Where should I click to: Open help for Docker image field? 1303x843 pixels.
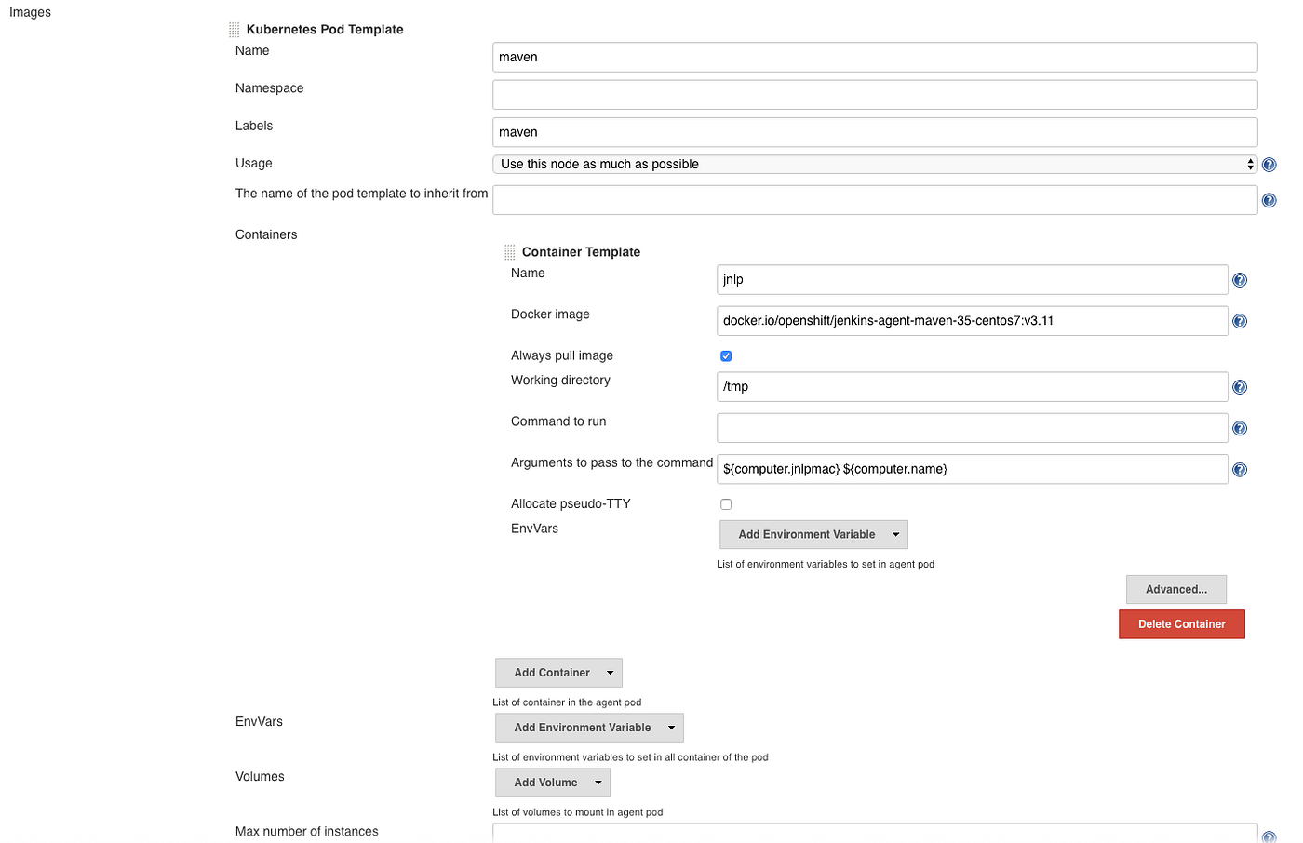[1239, 320]
